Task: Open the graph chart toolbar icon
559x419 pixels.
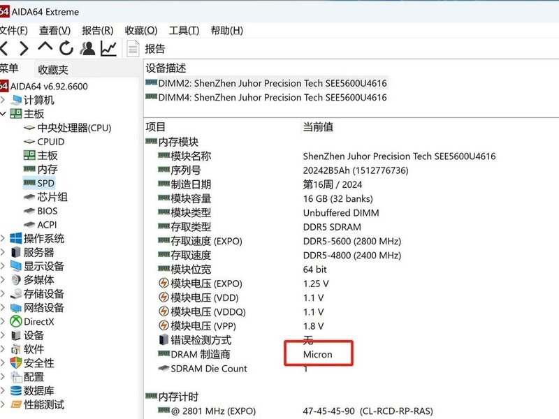Action: pyautogui.click(x=109, y=48)
